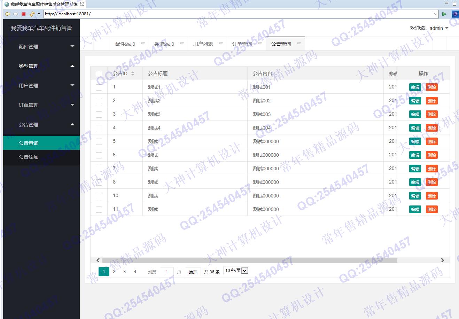Expand the 用户管理 sidebar menu
Viewport: 459px width, 319px height.
coord(41,85)
